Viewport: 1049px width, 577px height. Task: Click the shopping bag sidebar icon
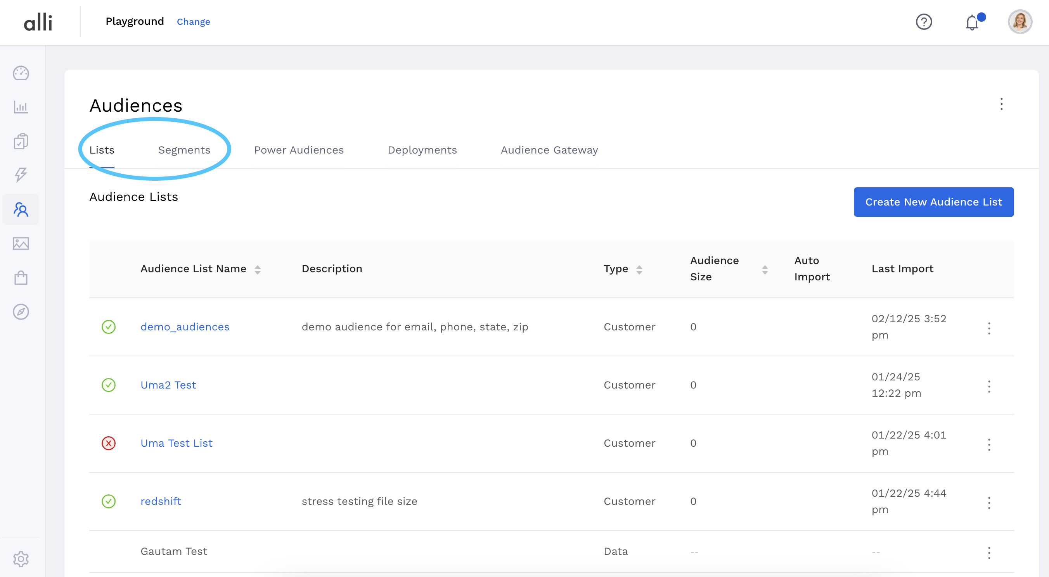point(21,278)
